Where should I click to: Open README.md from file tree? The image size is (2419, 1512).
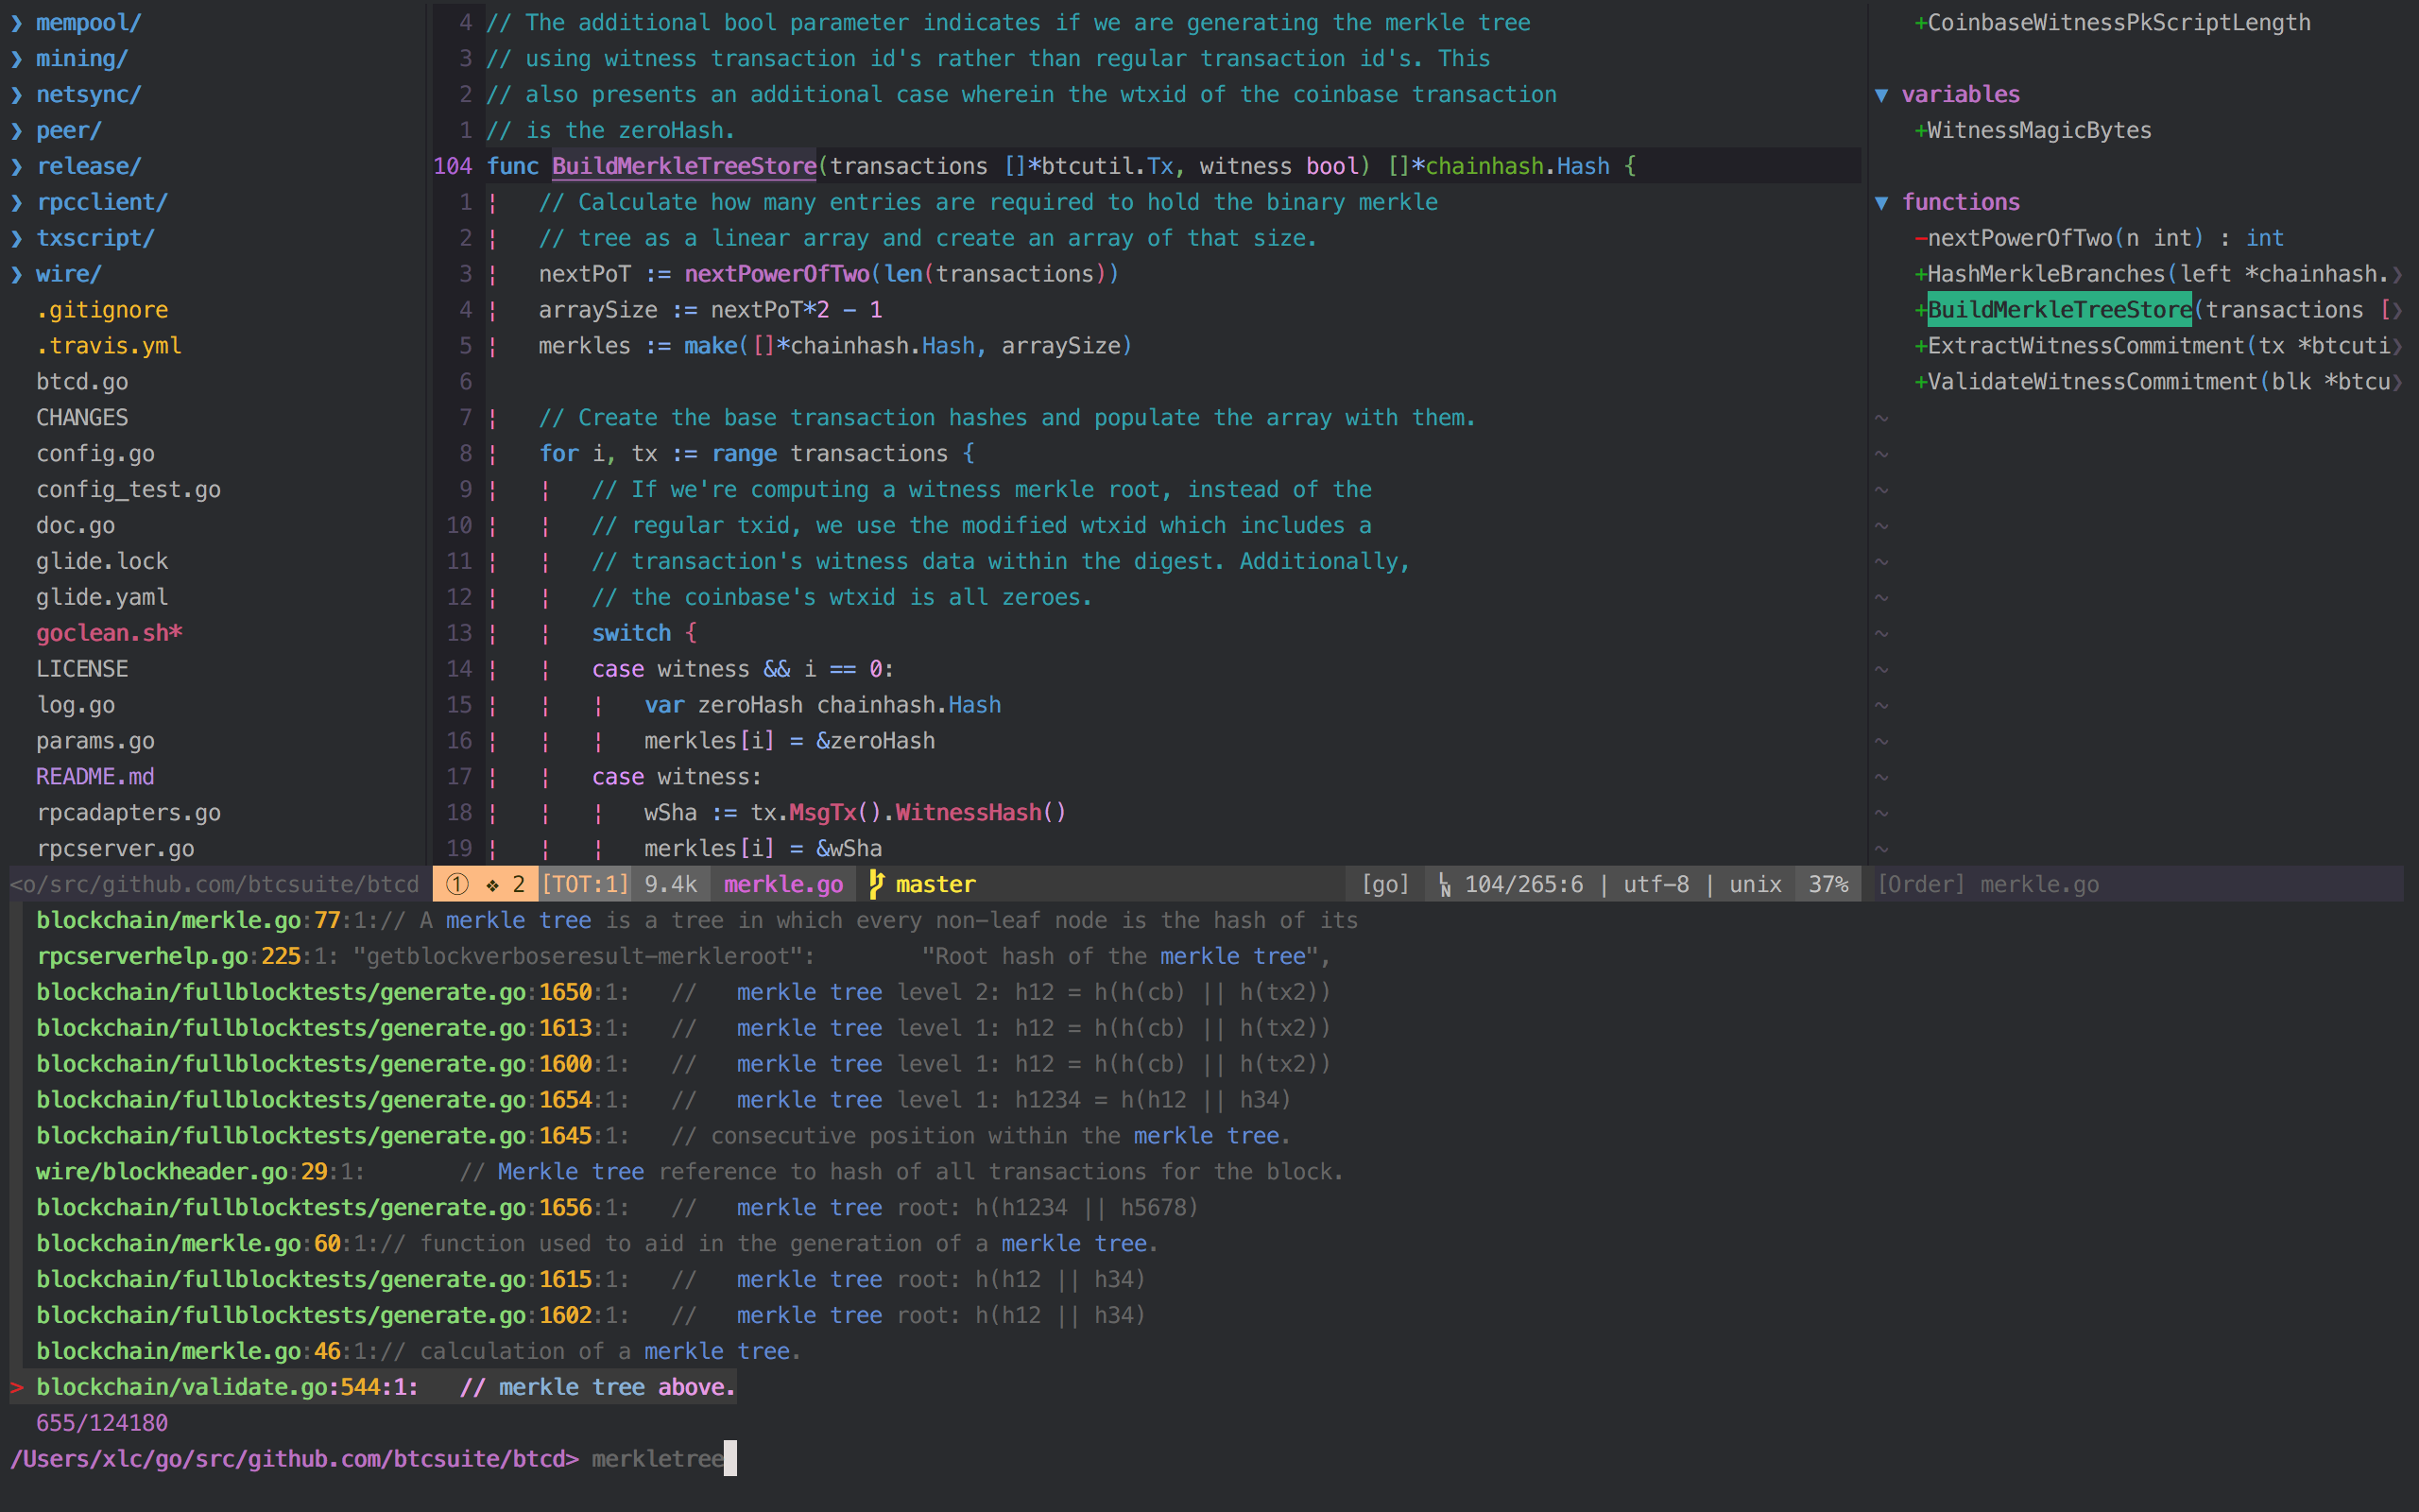tap(94, 777)
